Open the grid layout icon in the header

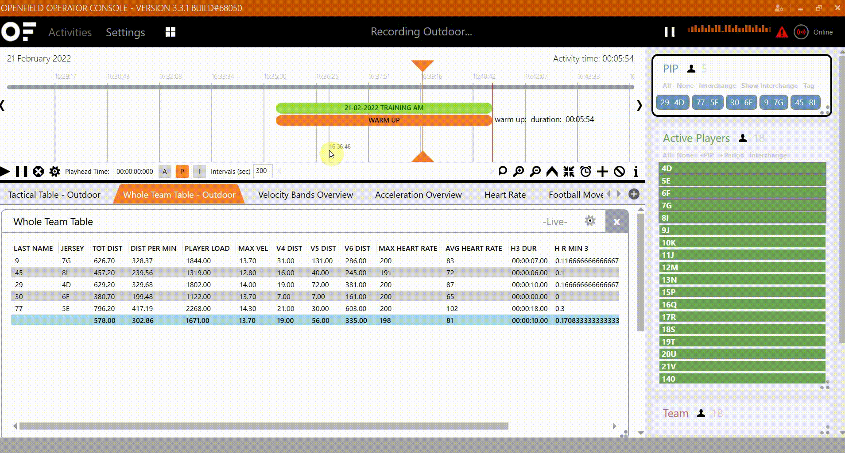(171, 32)
